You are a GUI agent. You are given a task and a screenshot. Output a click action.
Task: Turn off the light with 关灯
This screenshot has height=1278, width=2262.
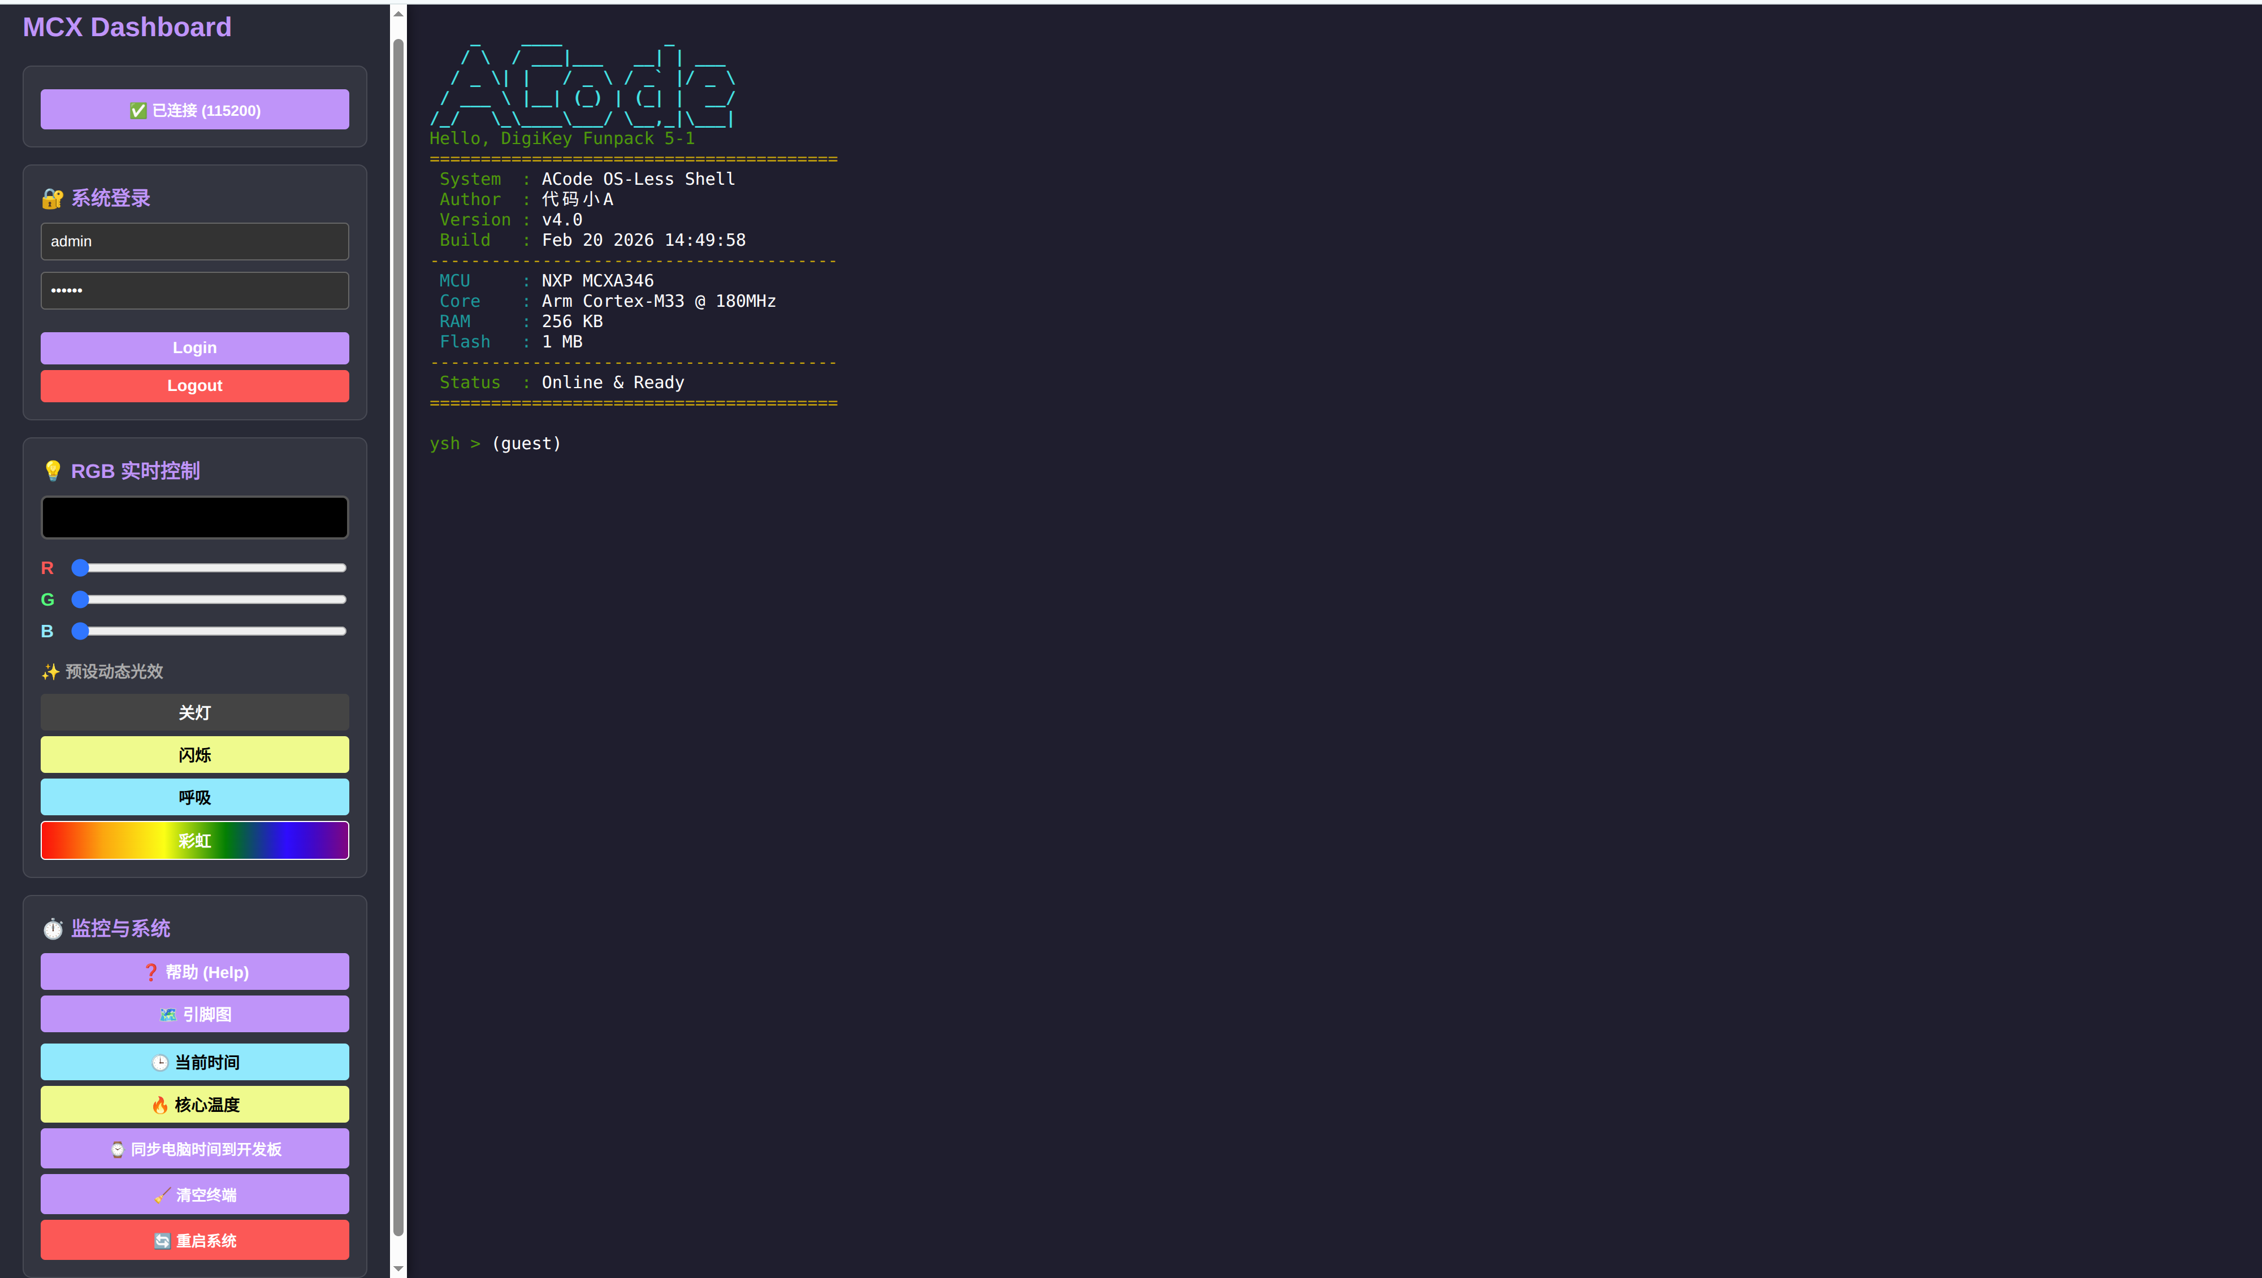click(194, 713)
